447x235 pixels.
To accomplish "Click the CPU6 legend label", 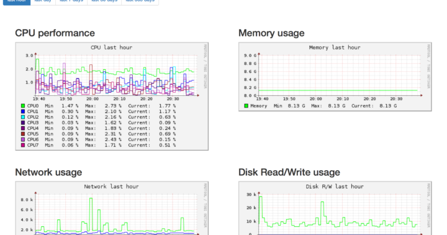I will (33, 140).
